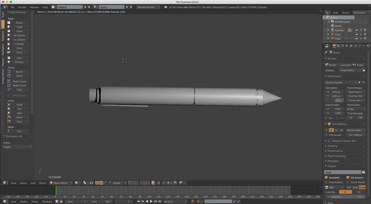This screenshot has height=204, width=371.
Task: Hide the Camera in the outliner
Action: [x=356, y=30]
